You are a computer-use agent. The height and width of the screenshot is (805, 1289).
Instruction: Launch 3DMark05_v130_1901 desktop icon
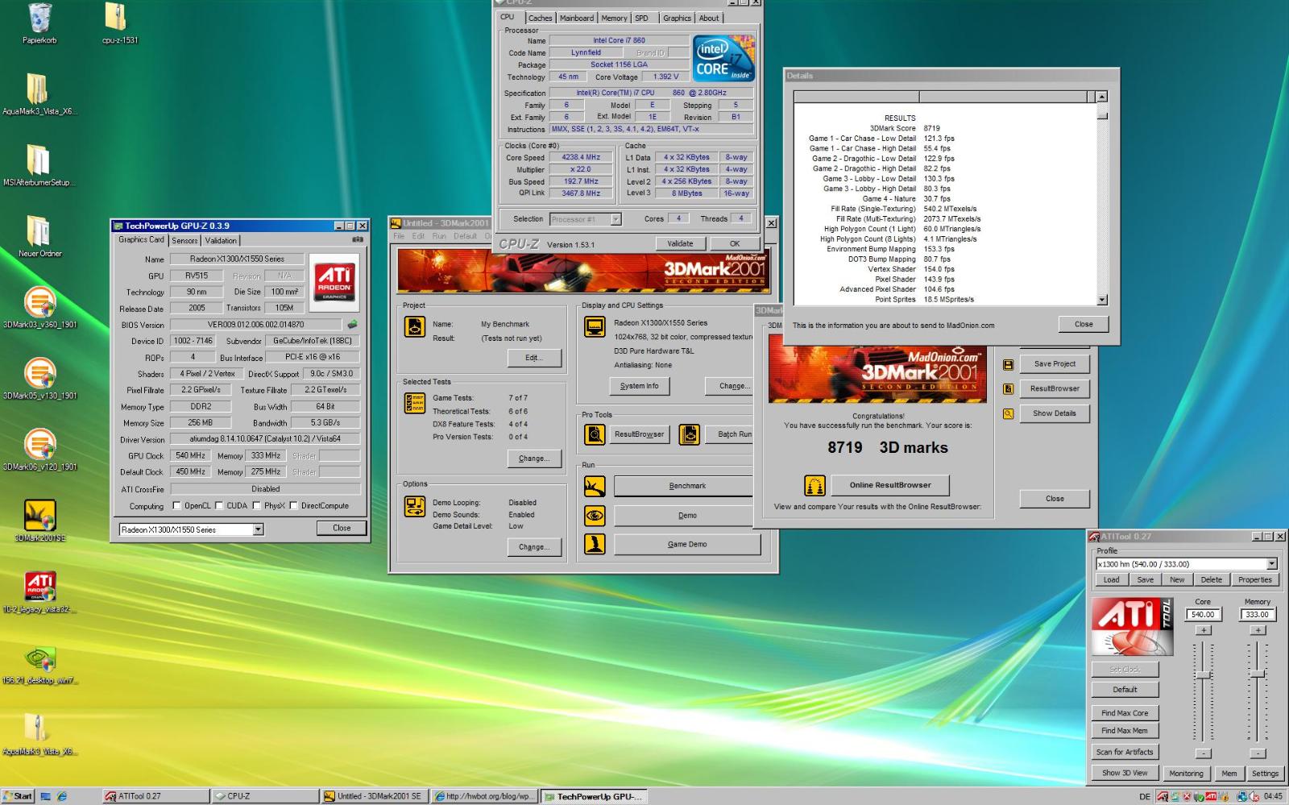point(39,374)
